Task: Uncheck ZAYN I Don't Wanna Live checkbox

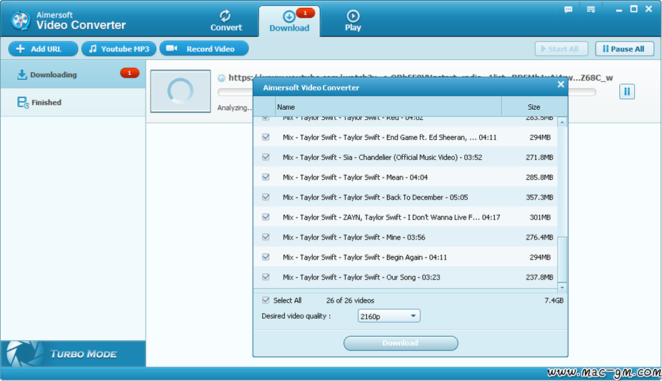Action: [266, 217]
